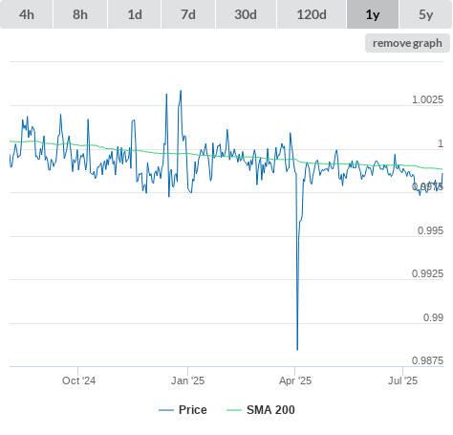Select the 30d range tab
Image resolution: width=453 pixels, height=435 pixels.
coord(246,14)
